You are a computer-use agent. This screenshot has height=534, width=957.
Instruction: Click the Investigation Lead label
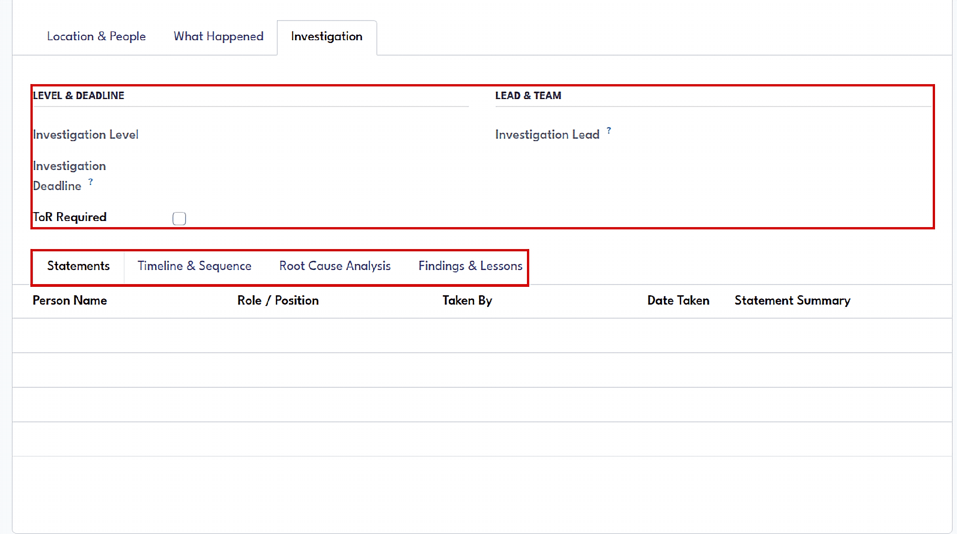(547, 135)
